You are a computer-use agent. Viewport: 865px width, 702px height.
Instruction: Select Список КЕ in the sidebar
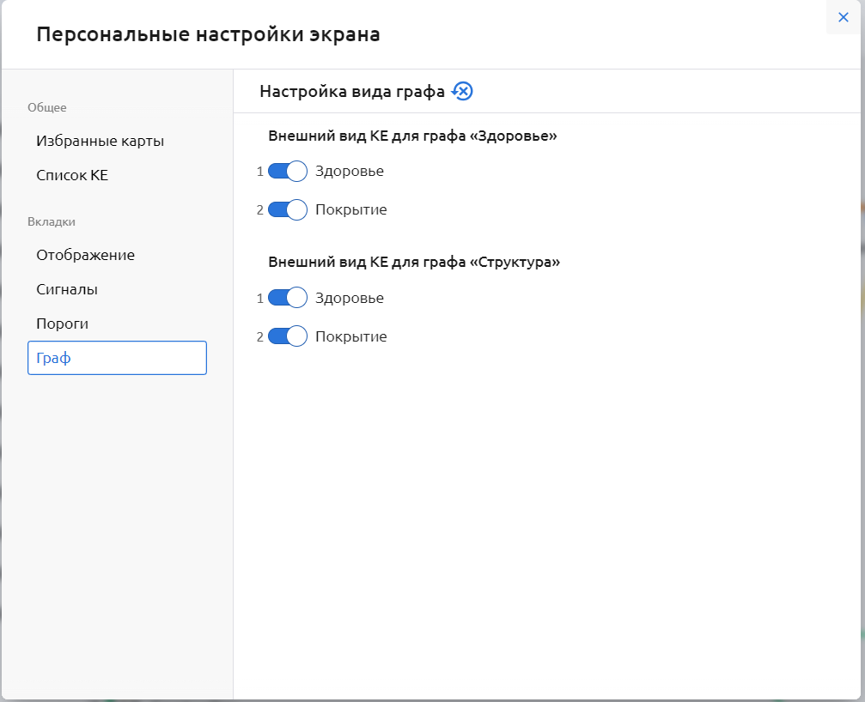coord(72,175)
